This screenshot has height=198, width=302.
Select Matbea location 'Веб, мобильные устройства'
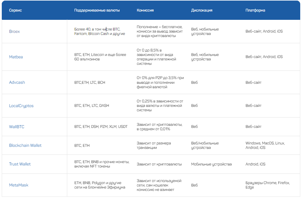205,57
